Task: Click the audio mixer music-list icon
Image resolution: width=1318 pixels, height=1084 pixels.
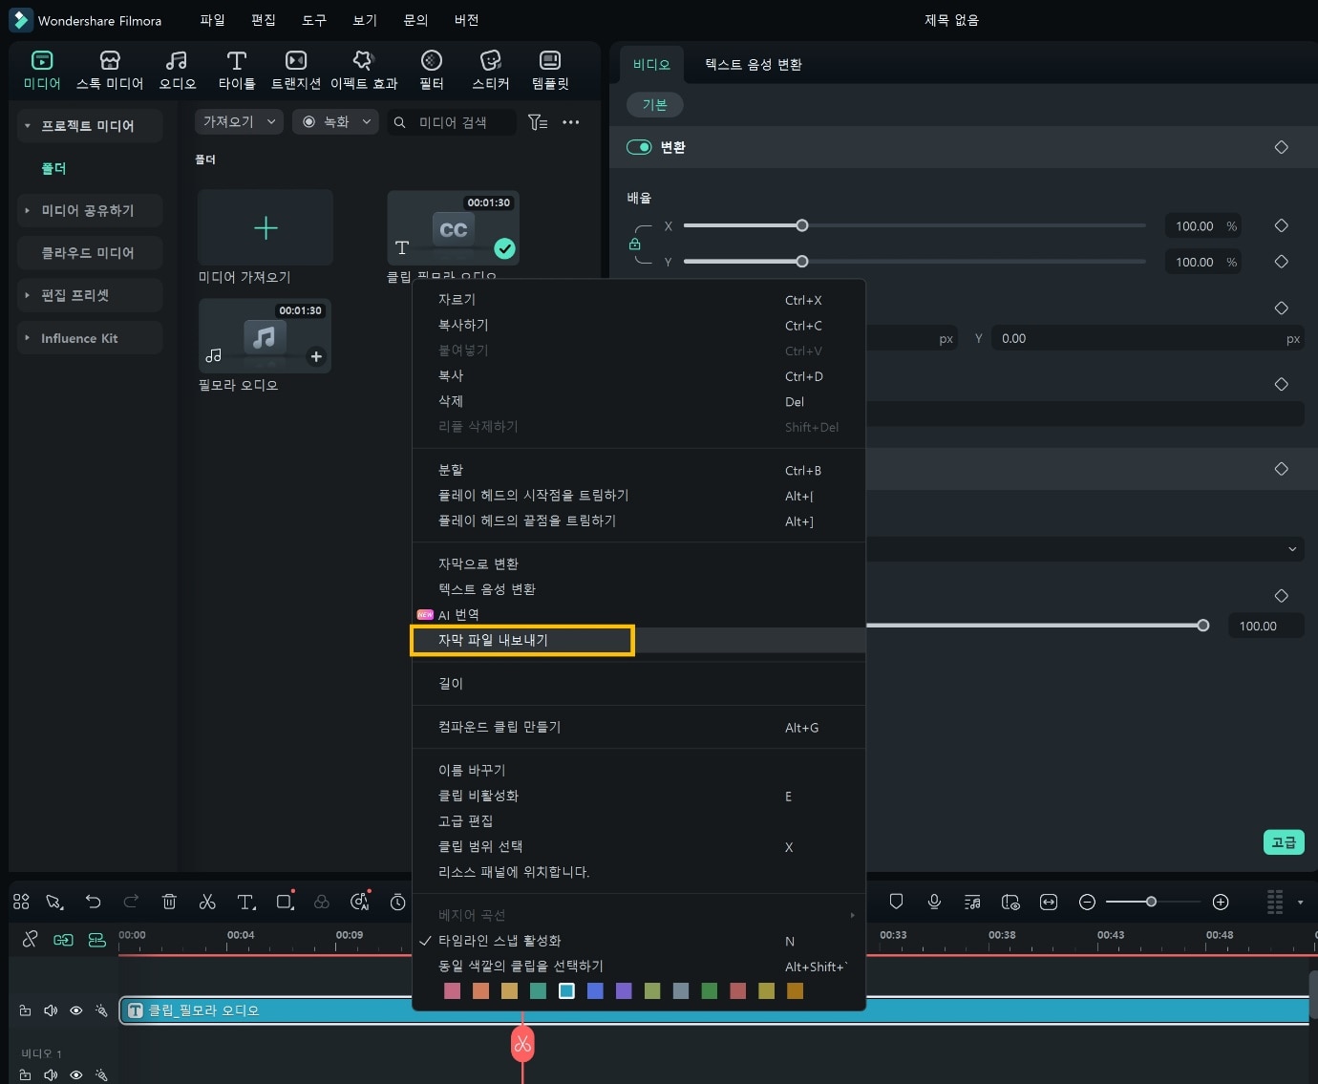Action: point(972,902)
